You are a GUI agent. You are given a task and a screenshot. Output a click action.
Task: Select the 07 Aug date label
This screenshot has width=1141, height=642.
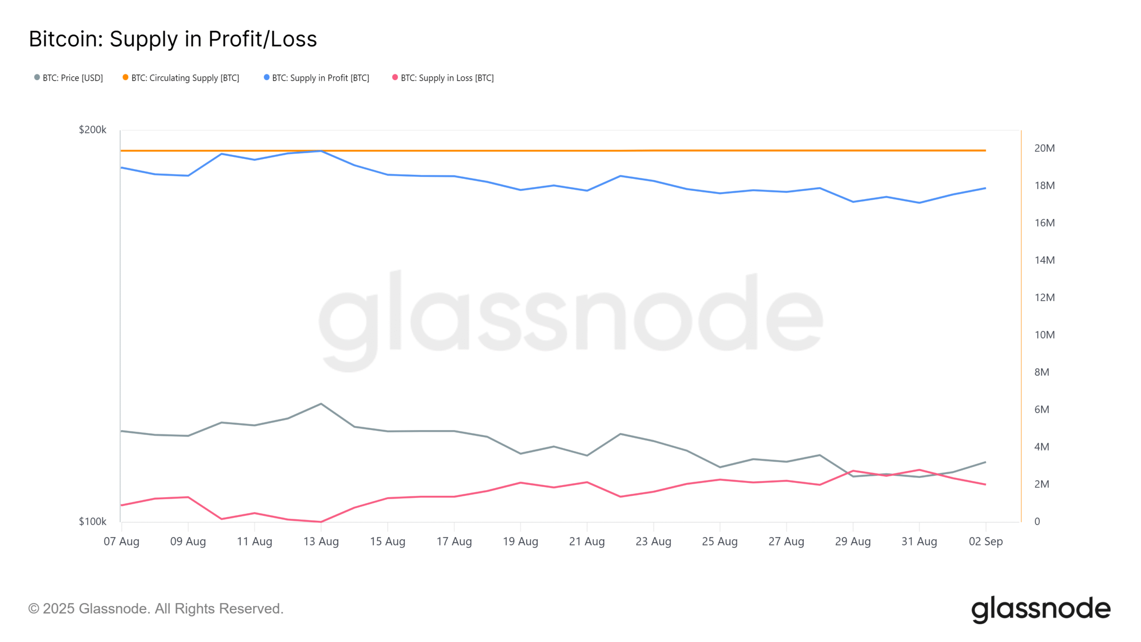coord(121,541)
